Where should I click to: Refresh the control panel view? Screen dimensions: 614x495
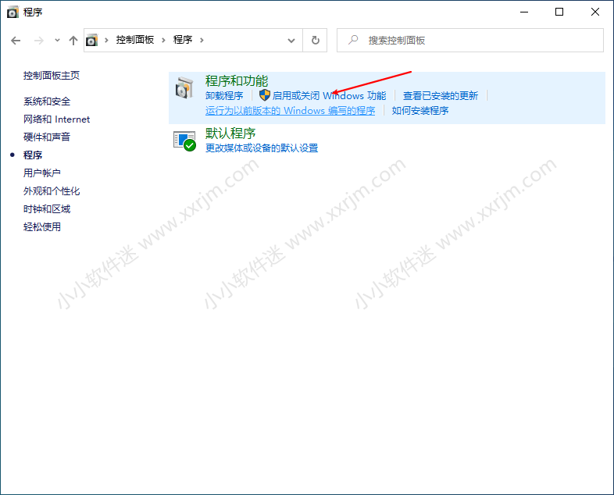click(316, 40)
